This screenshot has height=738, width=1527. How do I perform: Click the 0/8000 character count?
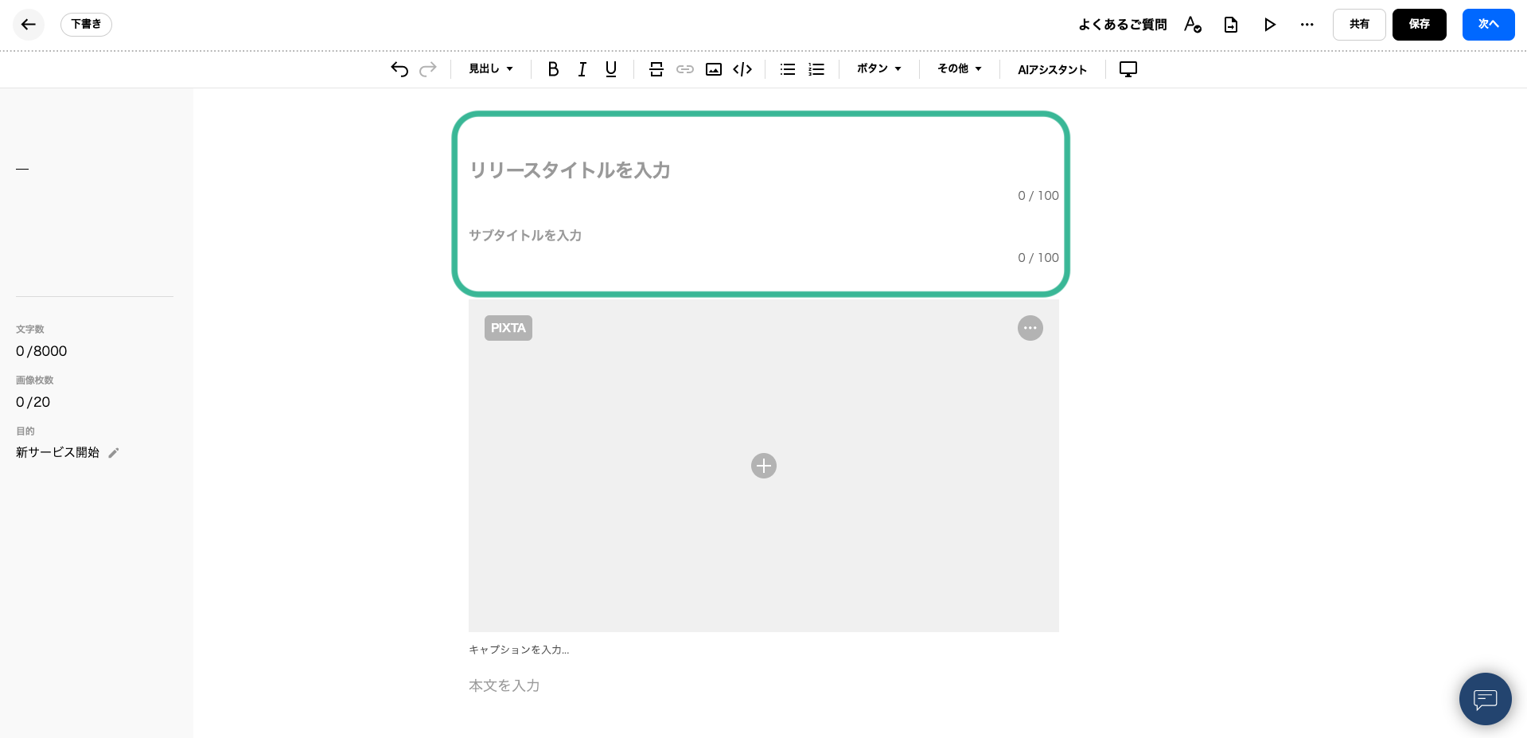pos(41,351)
